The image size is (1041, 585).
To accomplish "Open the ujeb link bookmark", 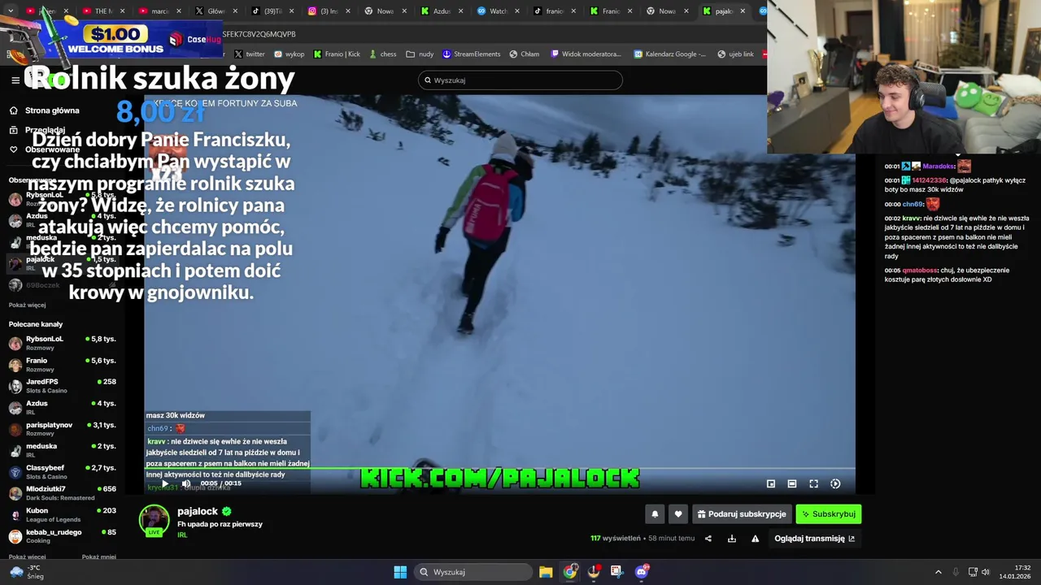I will (x=735, y=54).
